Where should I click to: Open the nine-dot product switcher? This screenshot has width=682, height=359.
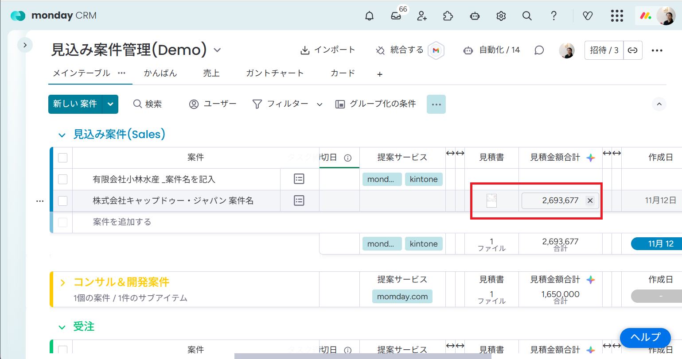pyautogui.click(x=616, y=16)
